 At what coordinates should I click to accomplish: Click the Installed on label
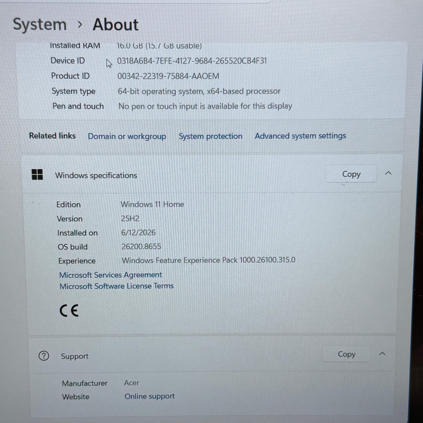[77, 233]
